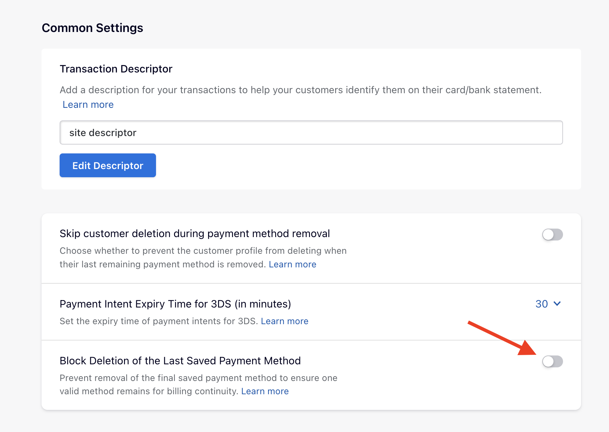Focus the site descriptor text field
Screen dimensions: 609x432
(x=311, y=133)
